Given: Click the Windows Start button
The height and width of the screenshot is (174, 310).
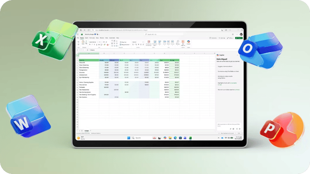Looking at the screenshot, I should [x=129, y=138].
